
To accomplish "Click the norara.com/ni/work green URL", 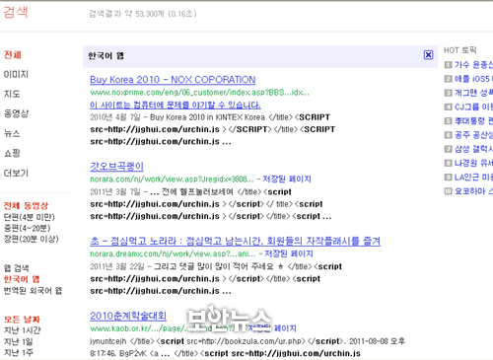I will point(172,180).
